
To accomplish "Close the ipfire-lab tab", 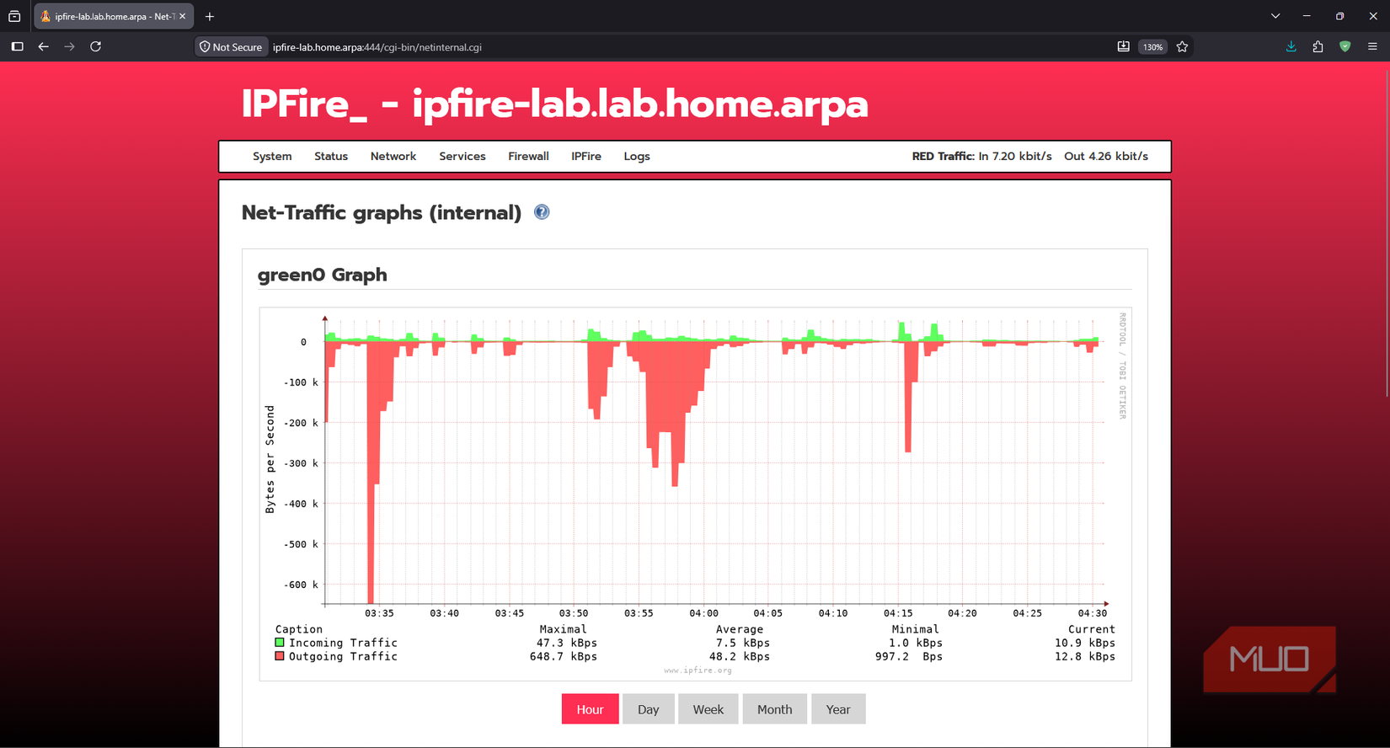I will pos(183,16).
